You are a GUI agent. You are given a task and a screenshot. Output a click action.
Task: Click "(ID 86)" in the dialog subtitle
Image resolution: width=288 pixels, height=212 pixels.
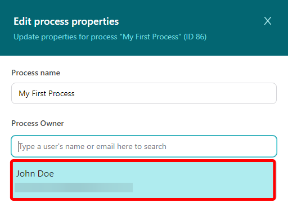pos(195,37)
